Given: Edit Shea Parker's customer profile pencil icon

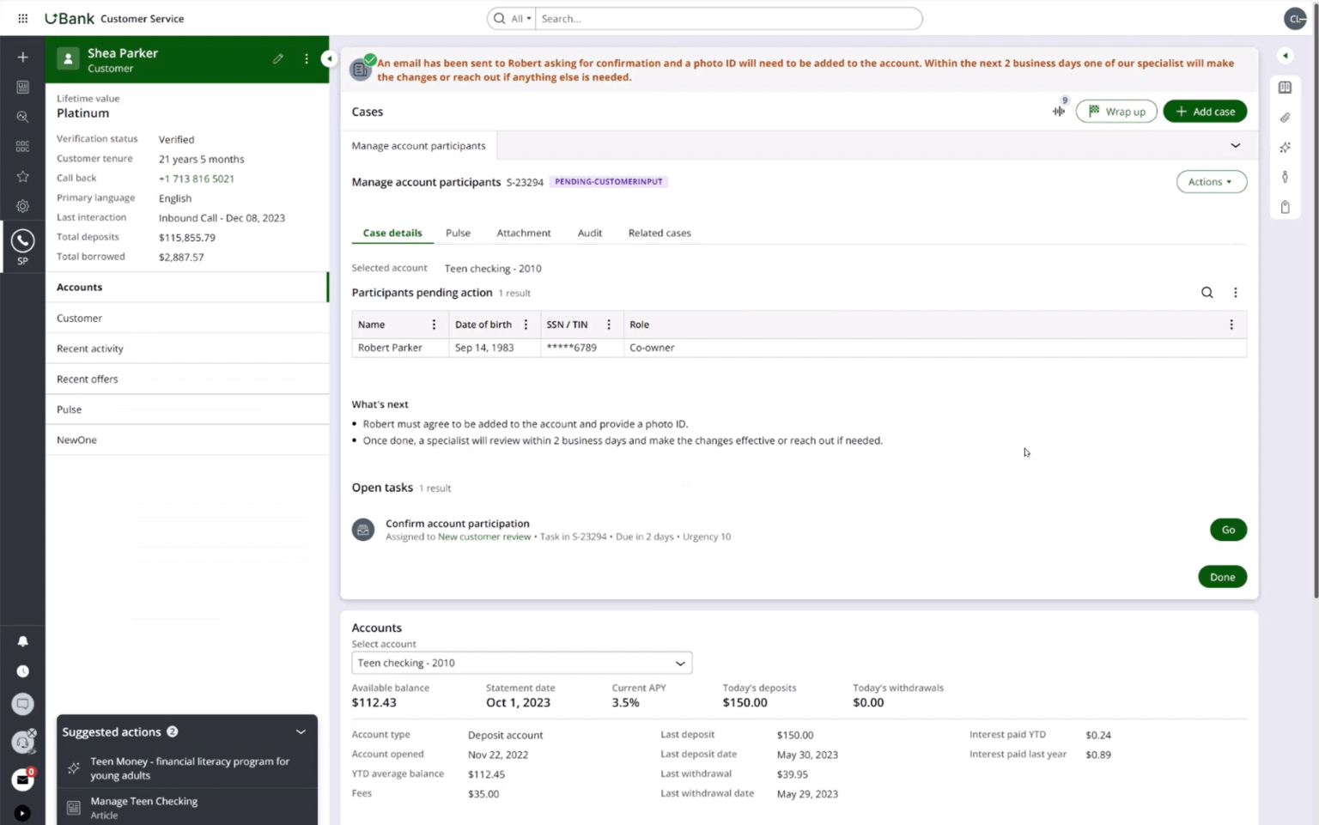Looking at the screenshot, I should point(278,59).
